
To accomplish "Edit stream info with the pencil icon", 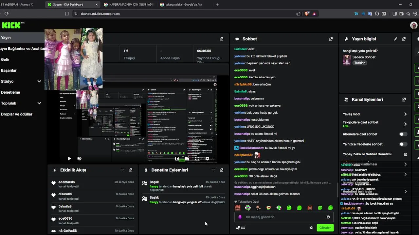I will (x=395, y=39).
